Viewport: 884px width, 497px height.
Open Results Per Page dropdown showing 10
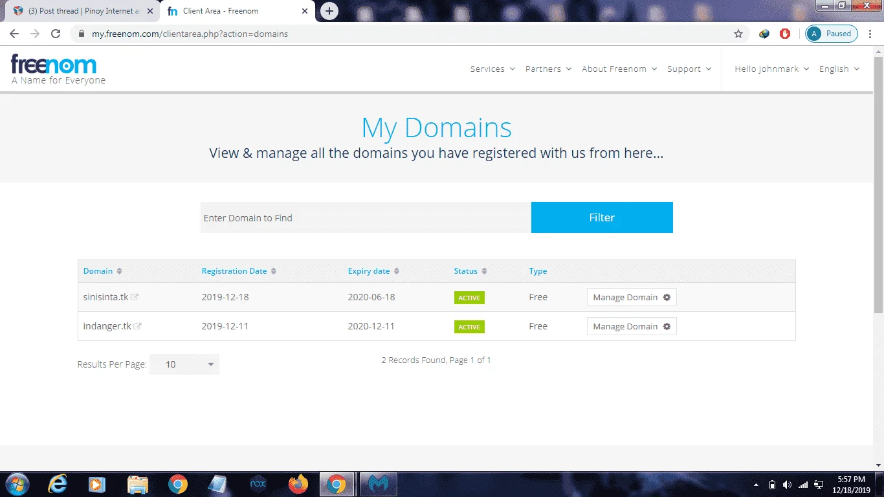184,364
